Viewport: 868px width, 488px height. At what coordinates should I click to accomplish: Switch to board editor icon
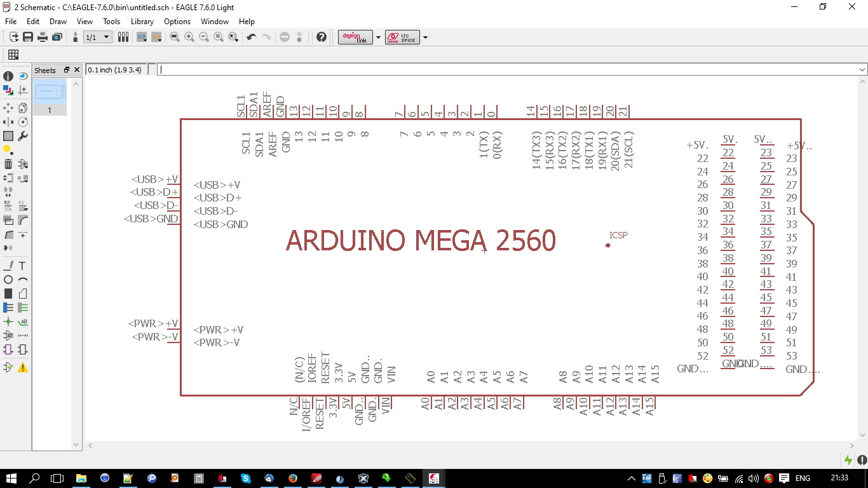(76, 37)
